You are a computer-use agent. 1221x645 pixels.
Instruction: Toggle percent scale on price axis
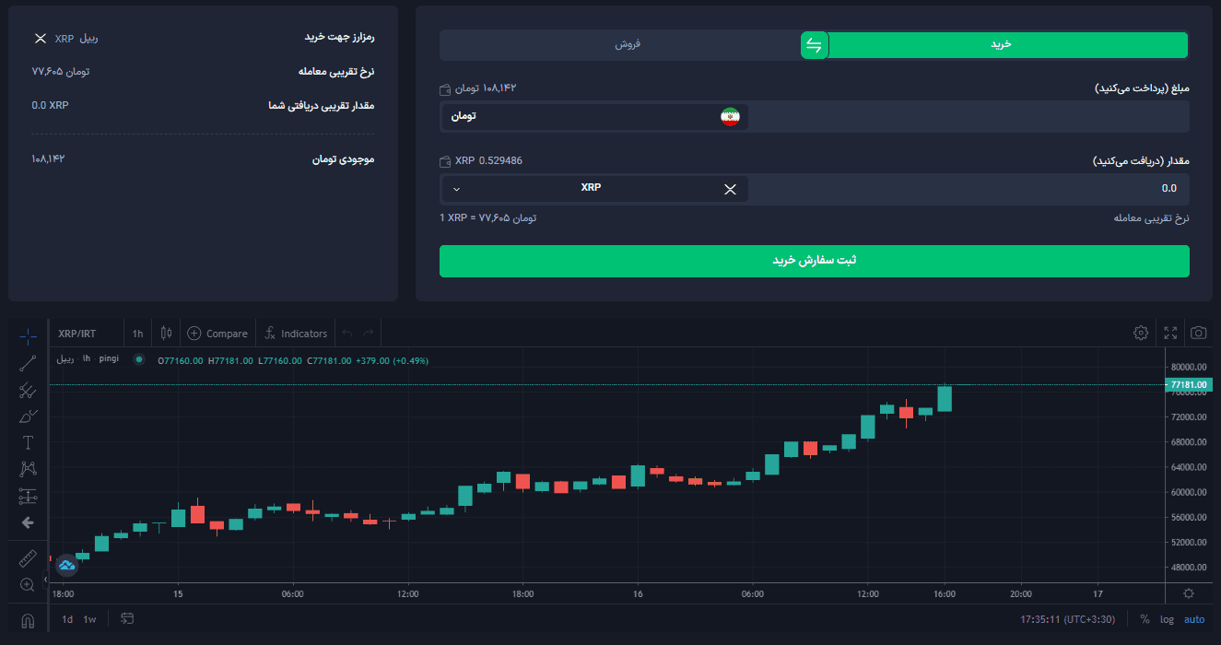pyautogui.click(x=1145, y=619)
